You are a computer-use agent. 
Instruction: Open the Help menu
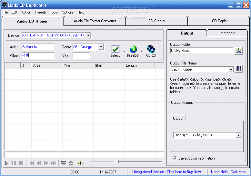coord(81,12)
